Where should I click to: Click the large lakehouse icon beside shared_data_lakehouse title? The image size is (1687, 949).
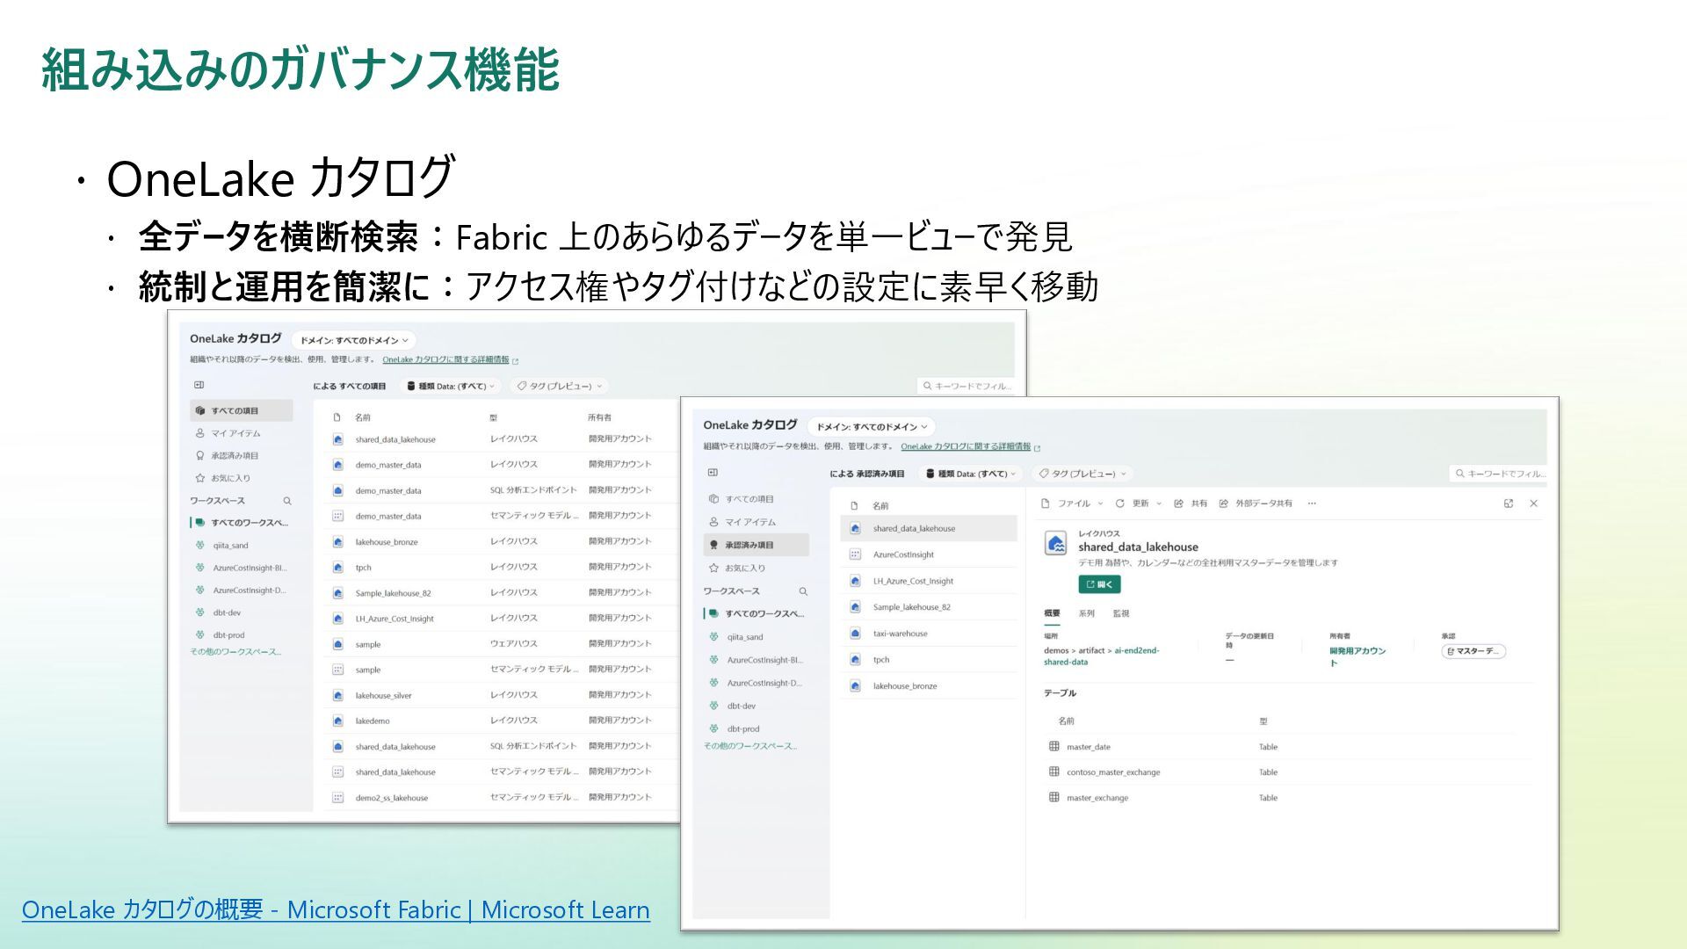(1056, 544)
